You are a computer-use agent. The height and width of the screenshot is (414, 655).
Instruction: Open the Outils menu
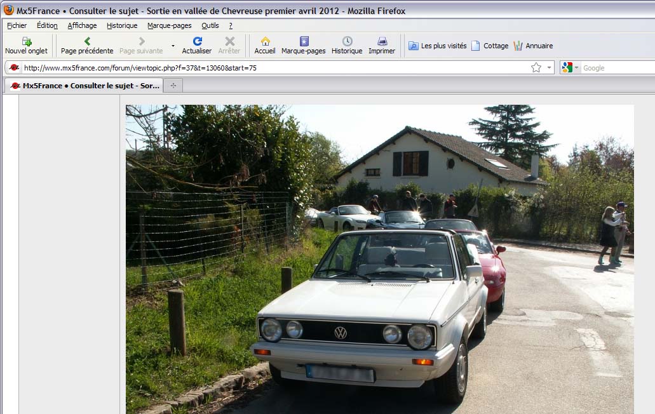pyautogui.click(x=210, y=25)
